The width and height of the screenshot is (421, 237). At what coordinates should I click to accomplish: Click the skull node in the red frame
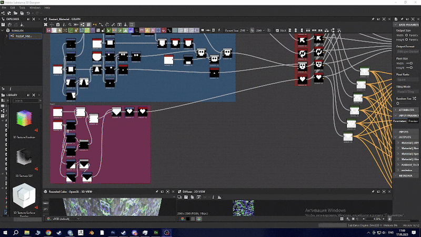(302, 66)
